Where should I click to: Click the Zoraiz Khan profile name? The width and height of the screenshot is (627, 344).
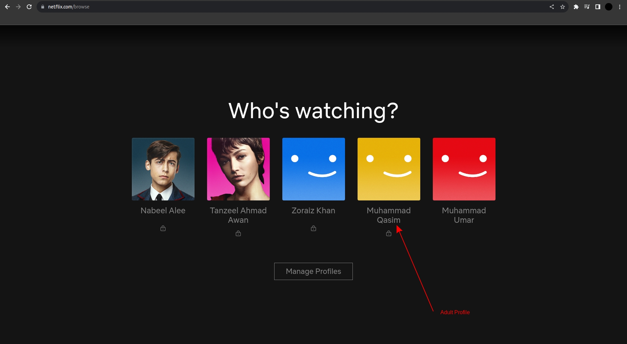[313, 211]
